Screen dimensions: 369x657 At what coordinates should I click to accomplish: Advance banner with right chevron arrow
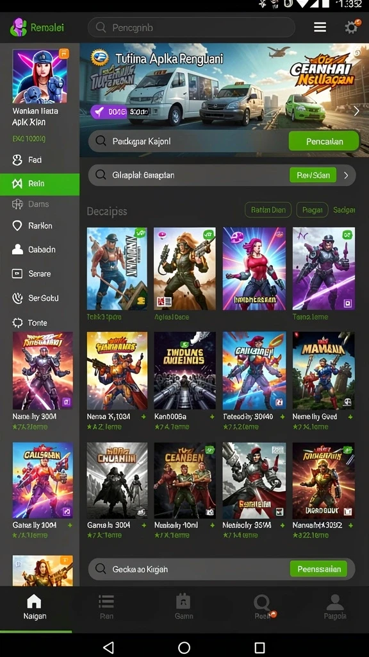[x=356, y=111]
